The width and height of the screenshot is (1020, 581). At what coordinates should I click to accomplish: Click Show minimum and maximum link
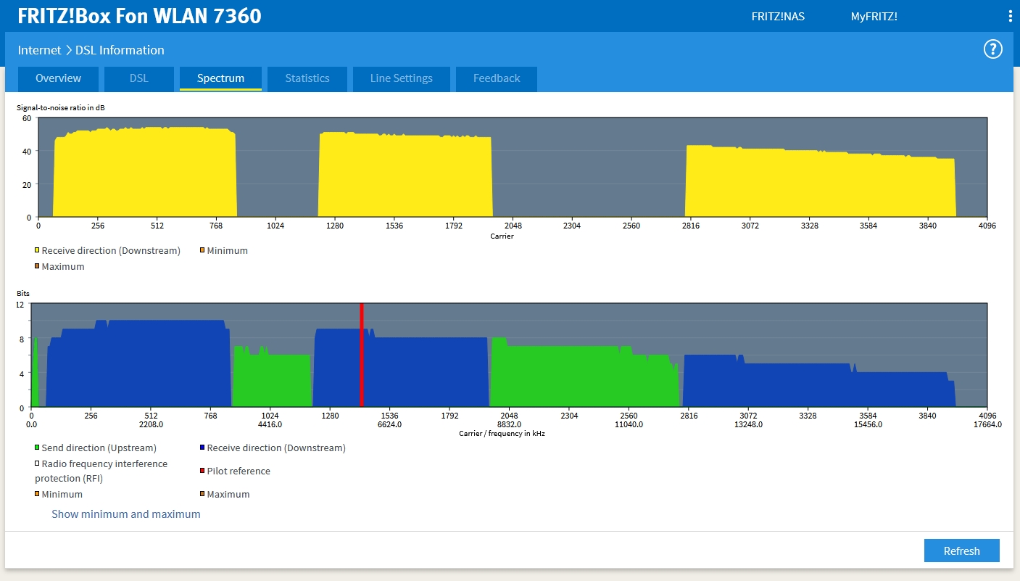[125, 514]
